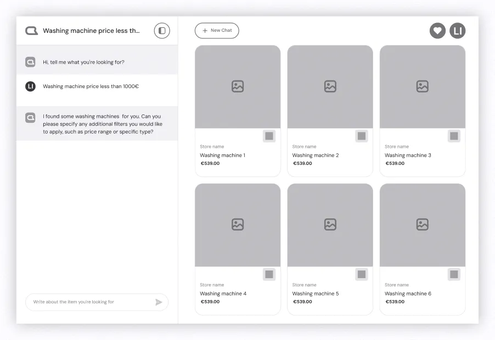
Task: Toggle the store badge on Washing machine 4 card
Action: point(269,274)
